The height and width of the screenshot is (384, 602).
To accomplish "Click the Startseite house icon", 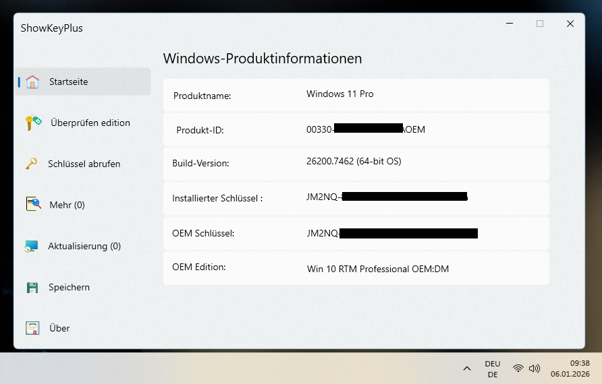I will [x=32, y=82].
